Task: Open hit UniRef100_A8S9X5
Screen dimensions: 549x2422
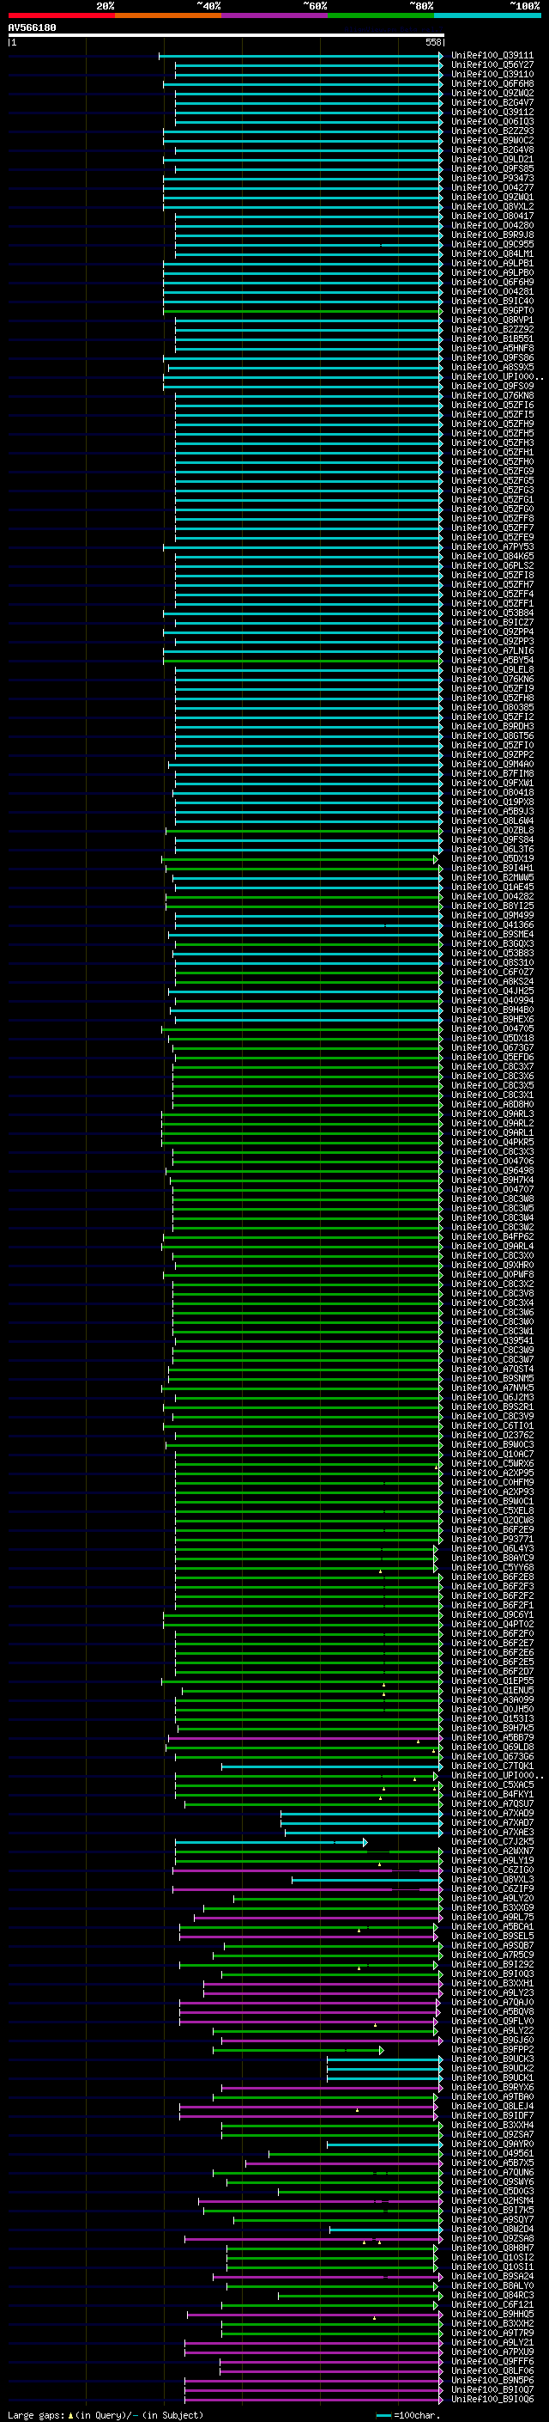Action: 492,367
